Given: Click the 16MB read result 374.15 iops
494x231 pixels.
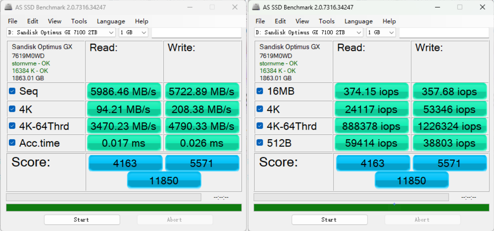Looking at the screenshot, I should point(371,91).
